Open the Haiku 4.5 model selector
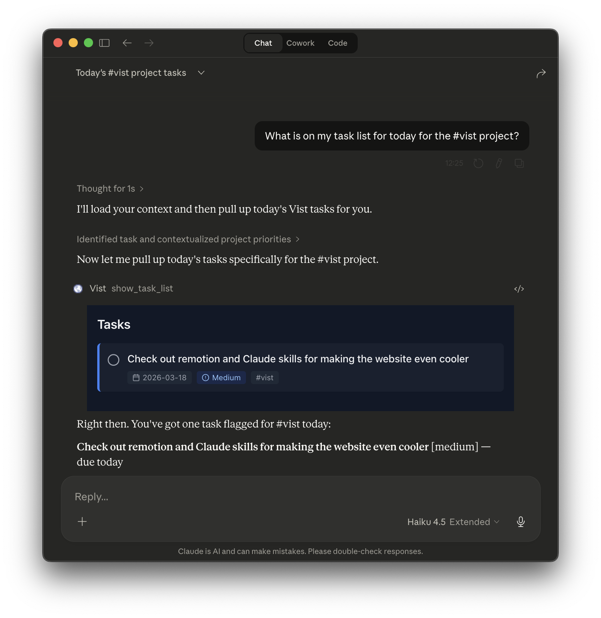Screen dimensions: 601x618 453,522
